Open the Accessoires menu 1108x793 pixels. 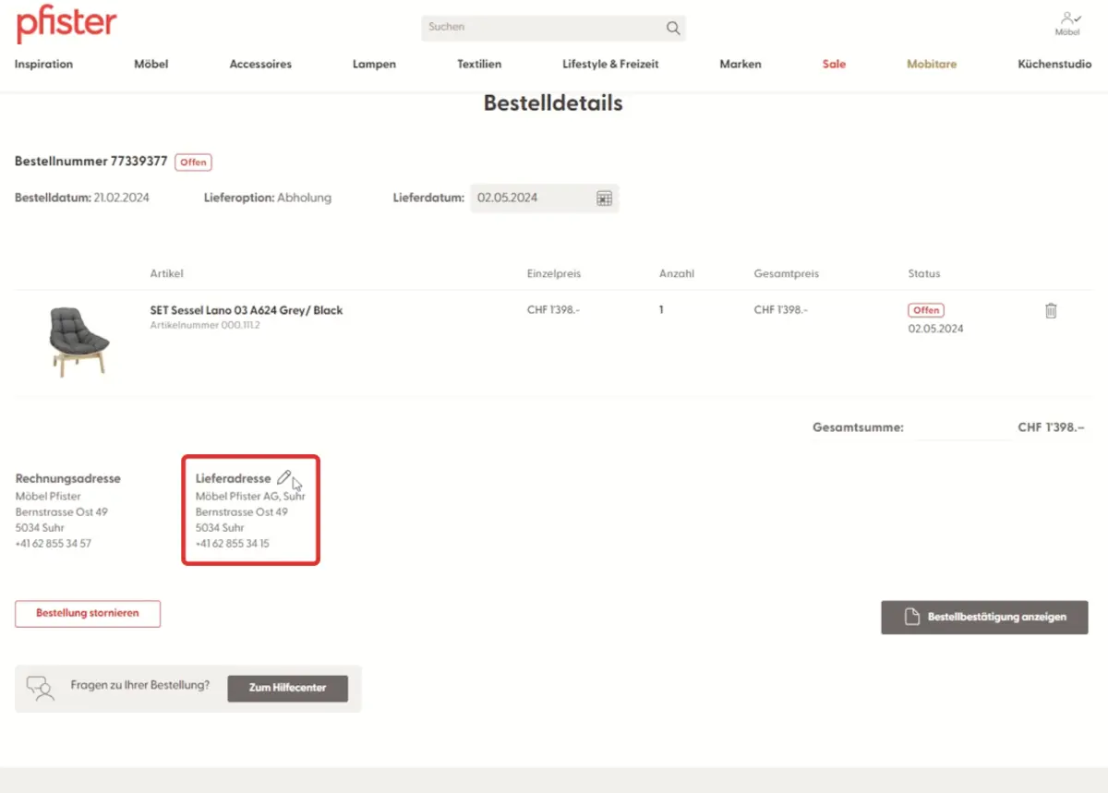[x=260, y=65]
